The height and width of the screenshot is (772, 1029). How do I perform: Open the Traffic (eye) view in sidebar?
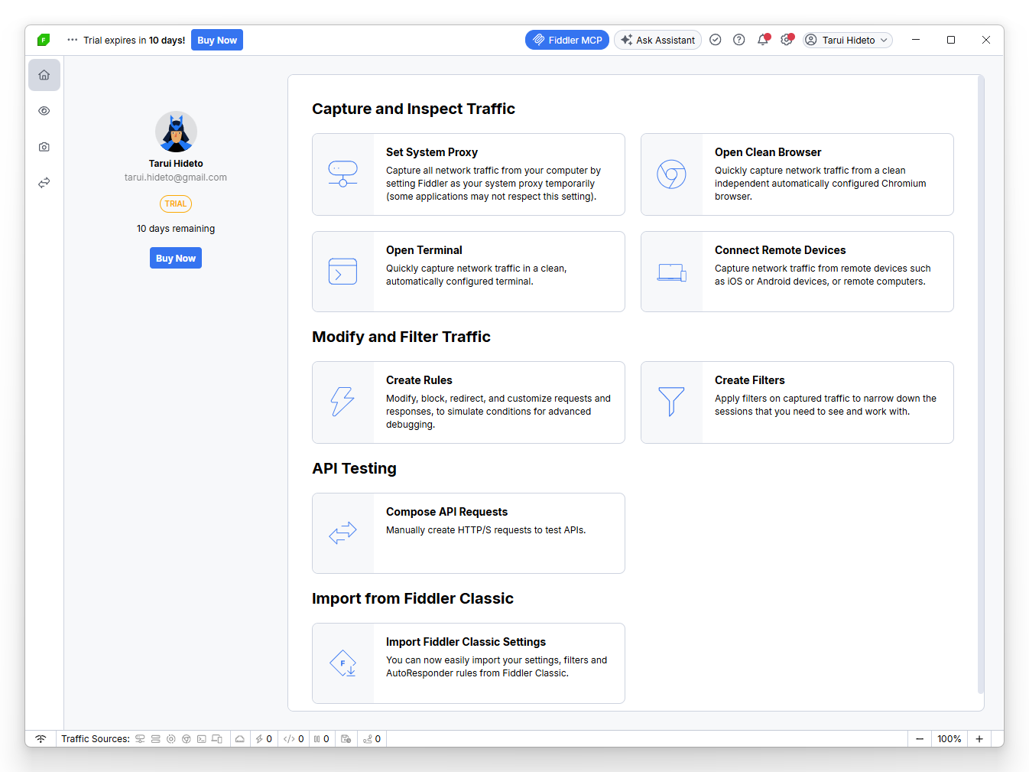(44, 111)
